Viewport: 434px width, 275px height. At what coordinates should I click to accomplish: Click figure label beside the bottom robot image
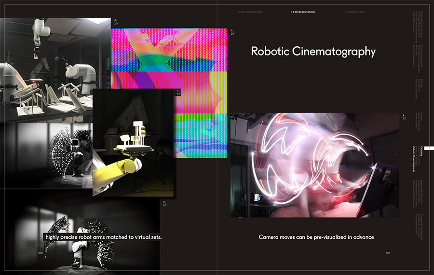[165, 204]
